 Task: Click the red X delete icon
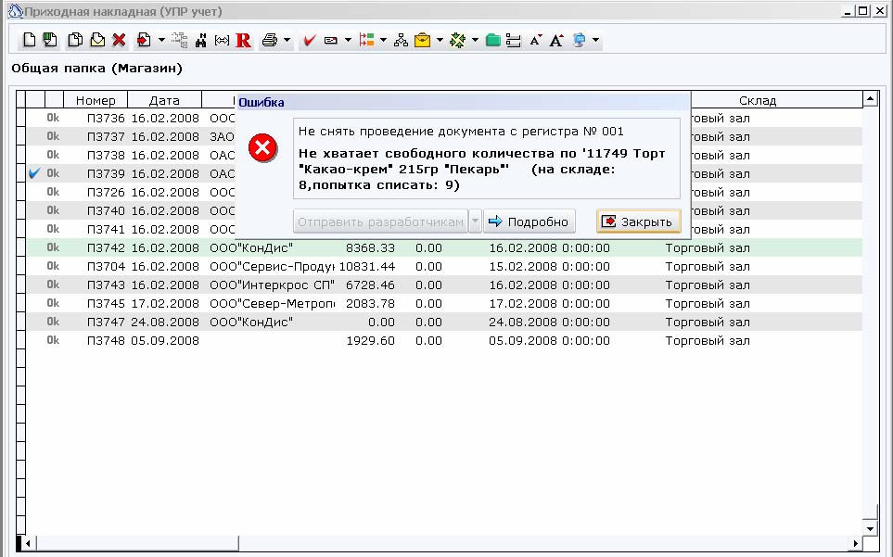click(x=119, y=40)
